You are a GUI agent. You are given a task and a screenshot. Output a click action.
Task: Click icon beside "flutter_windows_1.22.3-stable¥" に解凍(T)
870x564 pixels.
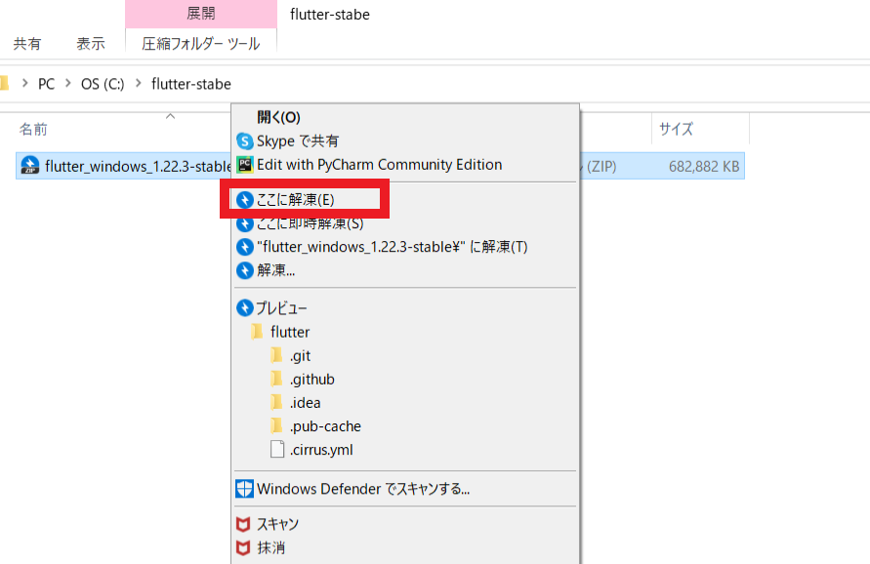[x=245, y=247]
